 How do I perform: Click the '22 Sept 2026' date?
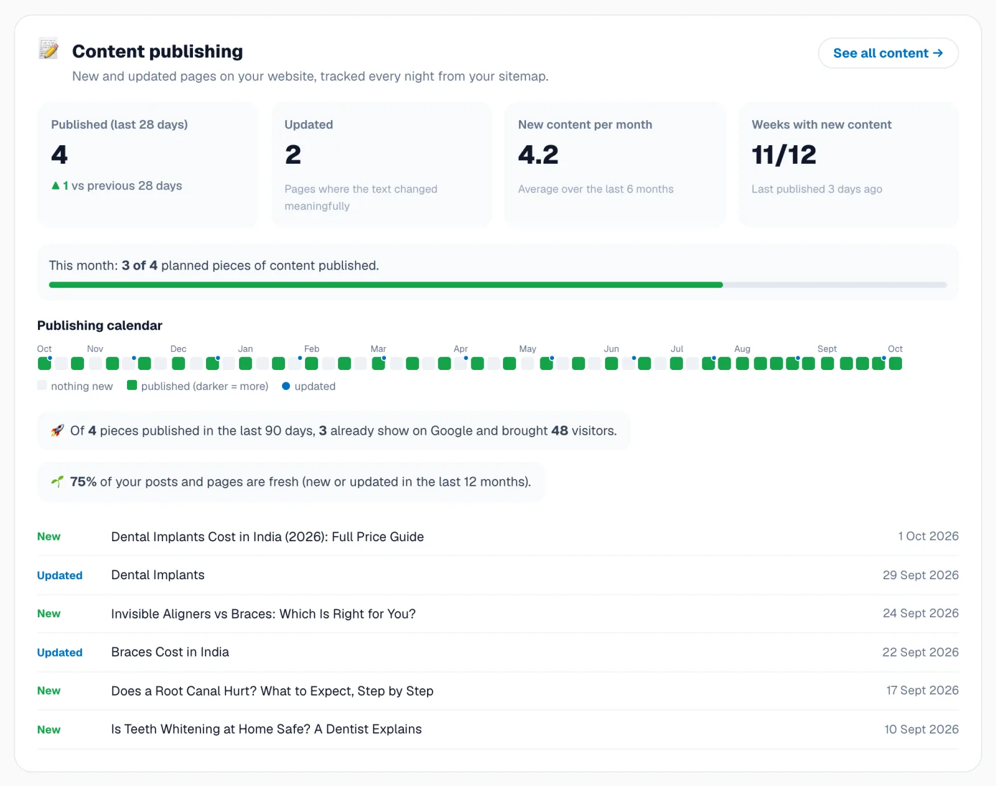pyautogui.click(x=921, y=652)
